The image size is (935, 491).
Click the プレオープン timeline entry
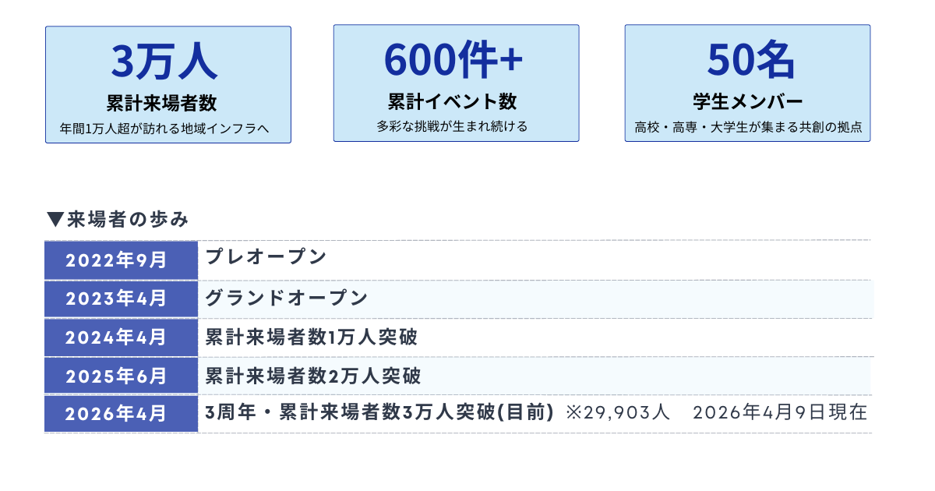(x=266, y=256)
